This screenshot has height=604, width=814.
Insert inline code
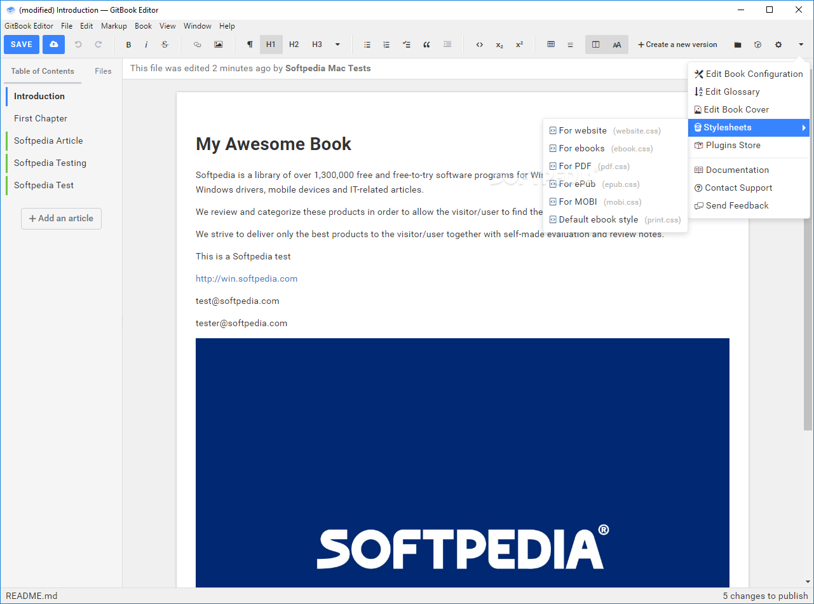point(480,45)
